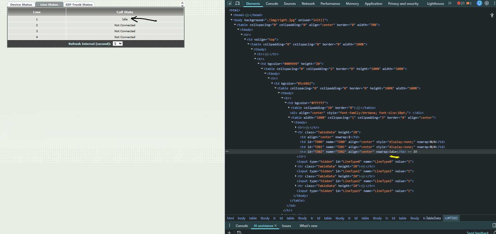This screenshot has width=496, height=234.
Task: Open the Lighthouse panel
Action: tap(435, 4)
